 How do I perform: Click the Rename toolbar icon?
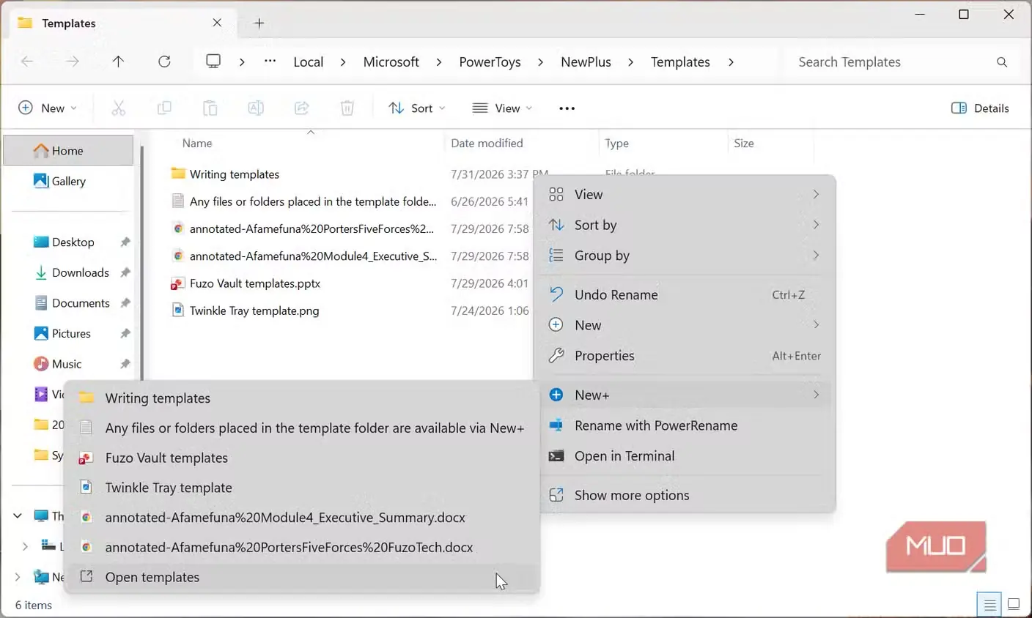(x=256, y=108)
